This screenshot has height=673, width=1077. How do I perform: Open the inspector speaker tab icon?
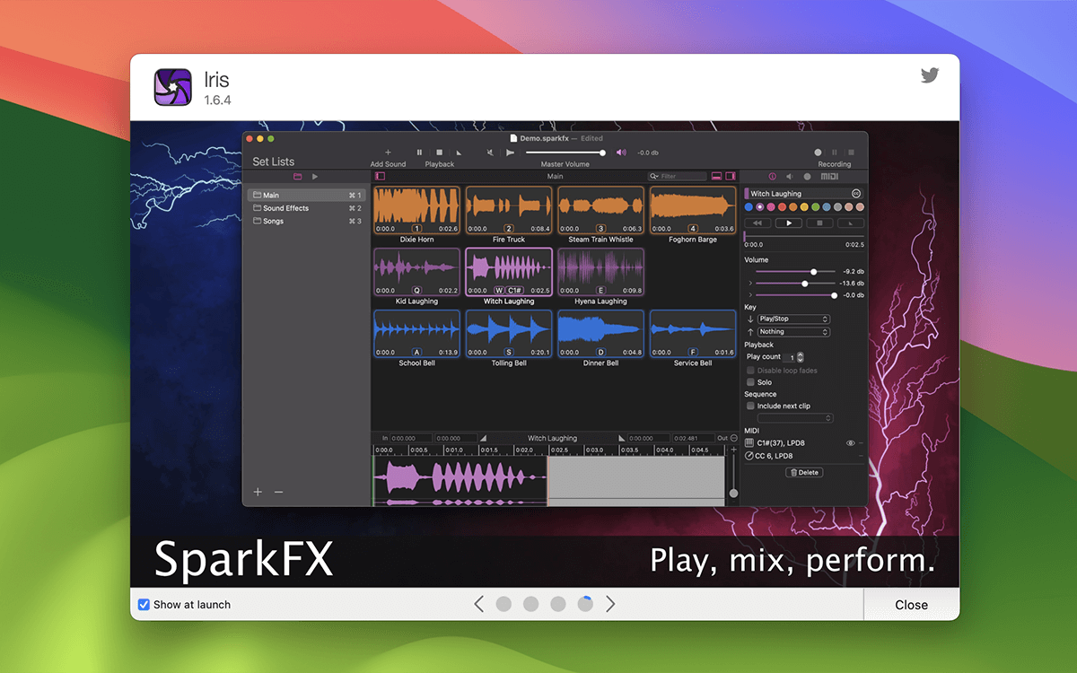(790, 177)
